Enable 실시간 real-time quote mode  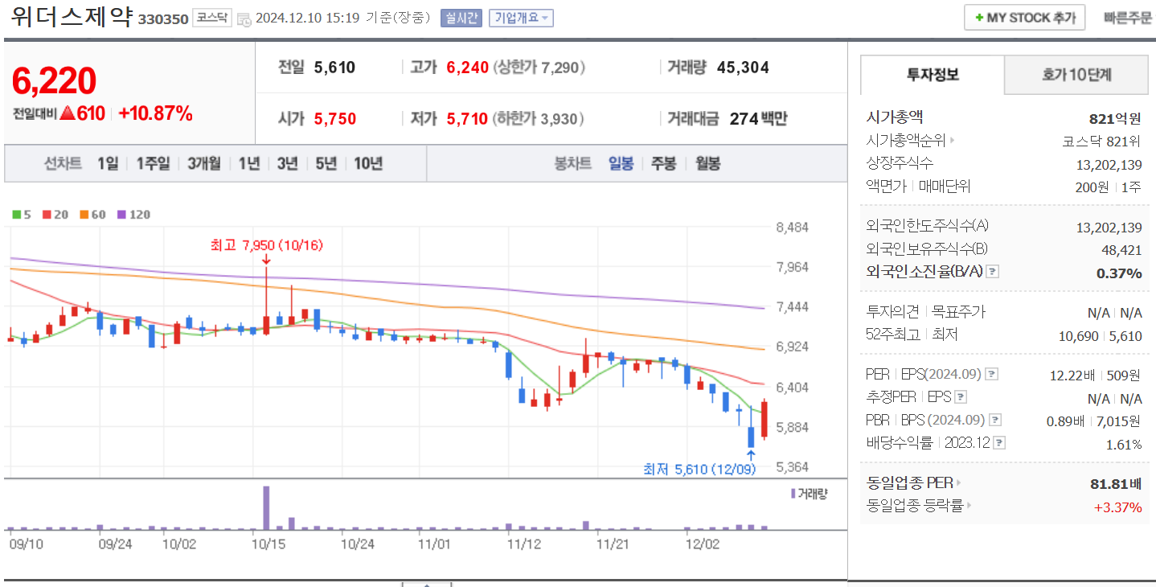[x=462, y=17]
